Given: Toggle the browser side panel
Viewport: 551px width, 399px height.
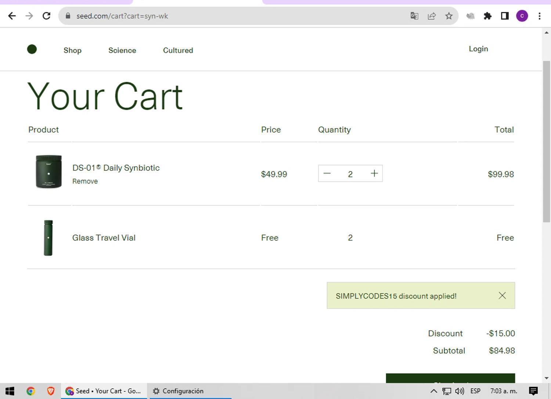Looking at the screenshot, I should (505, 16).
